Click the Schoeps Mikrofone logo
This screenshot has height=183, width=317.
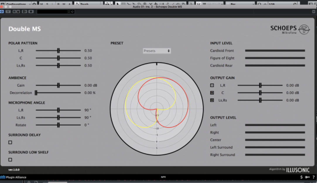click(x=290, y=30)
